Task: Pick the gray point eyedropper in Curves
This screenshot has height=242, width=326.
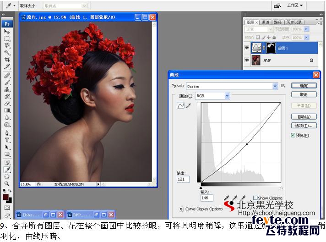Action: click(x=234, y=198)
